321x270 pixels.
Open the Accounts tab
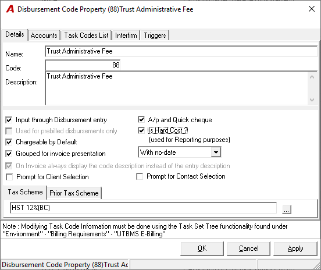click(44, 35)
